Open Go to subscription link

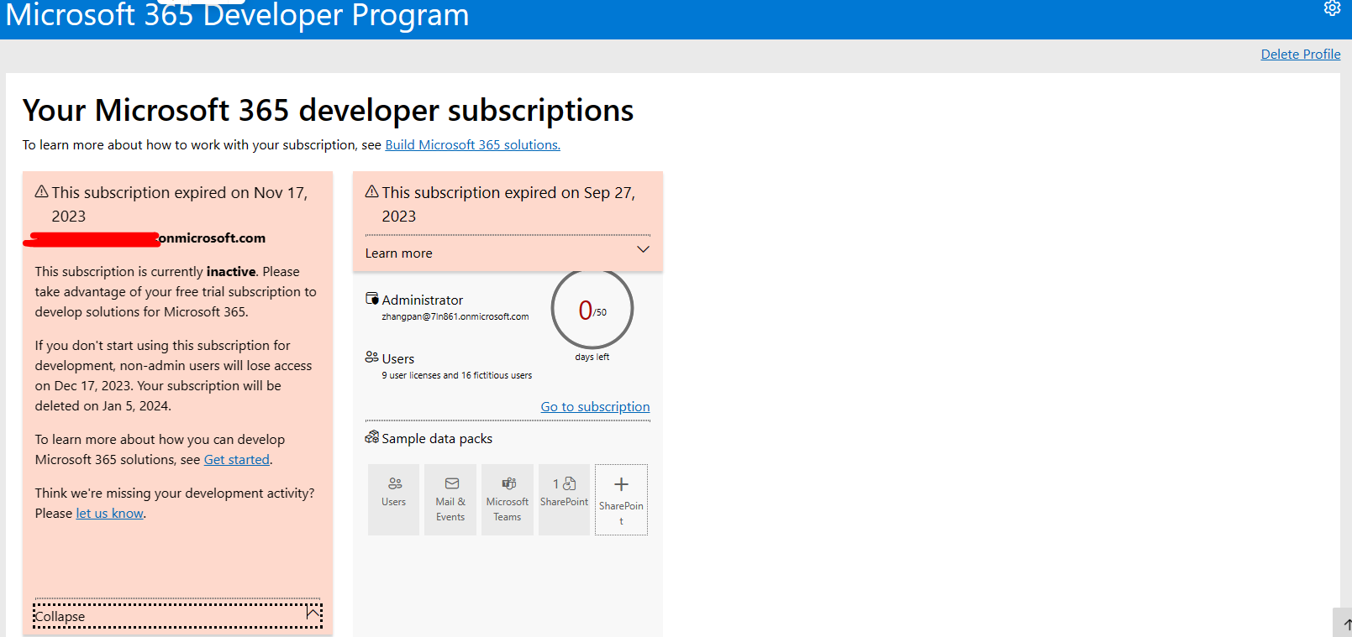(595, 407)
